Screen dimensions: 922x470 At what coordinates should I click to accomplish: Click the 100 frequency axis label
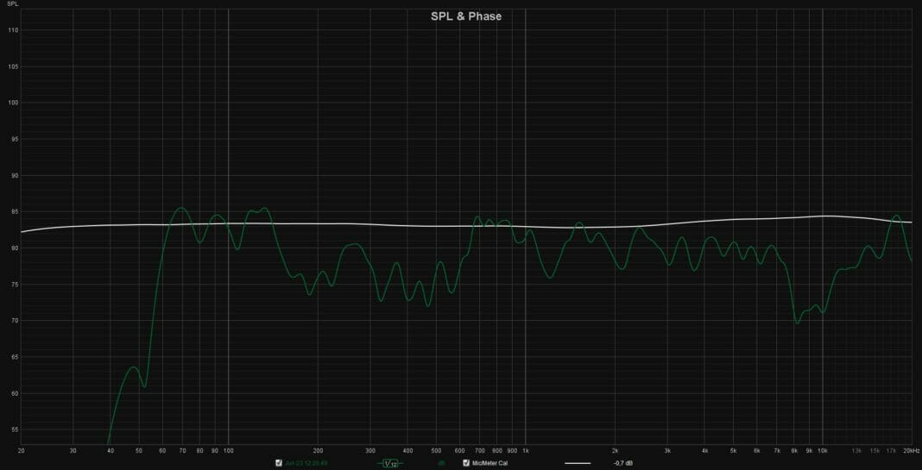tap(228, 451)
